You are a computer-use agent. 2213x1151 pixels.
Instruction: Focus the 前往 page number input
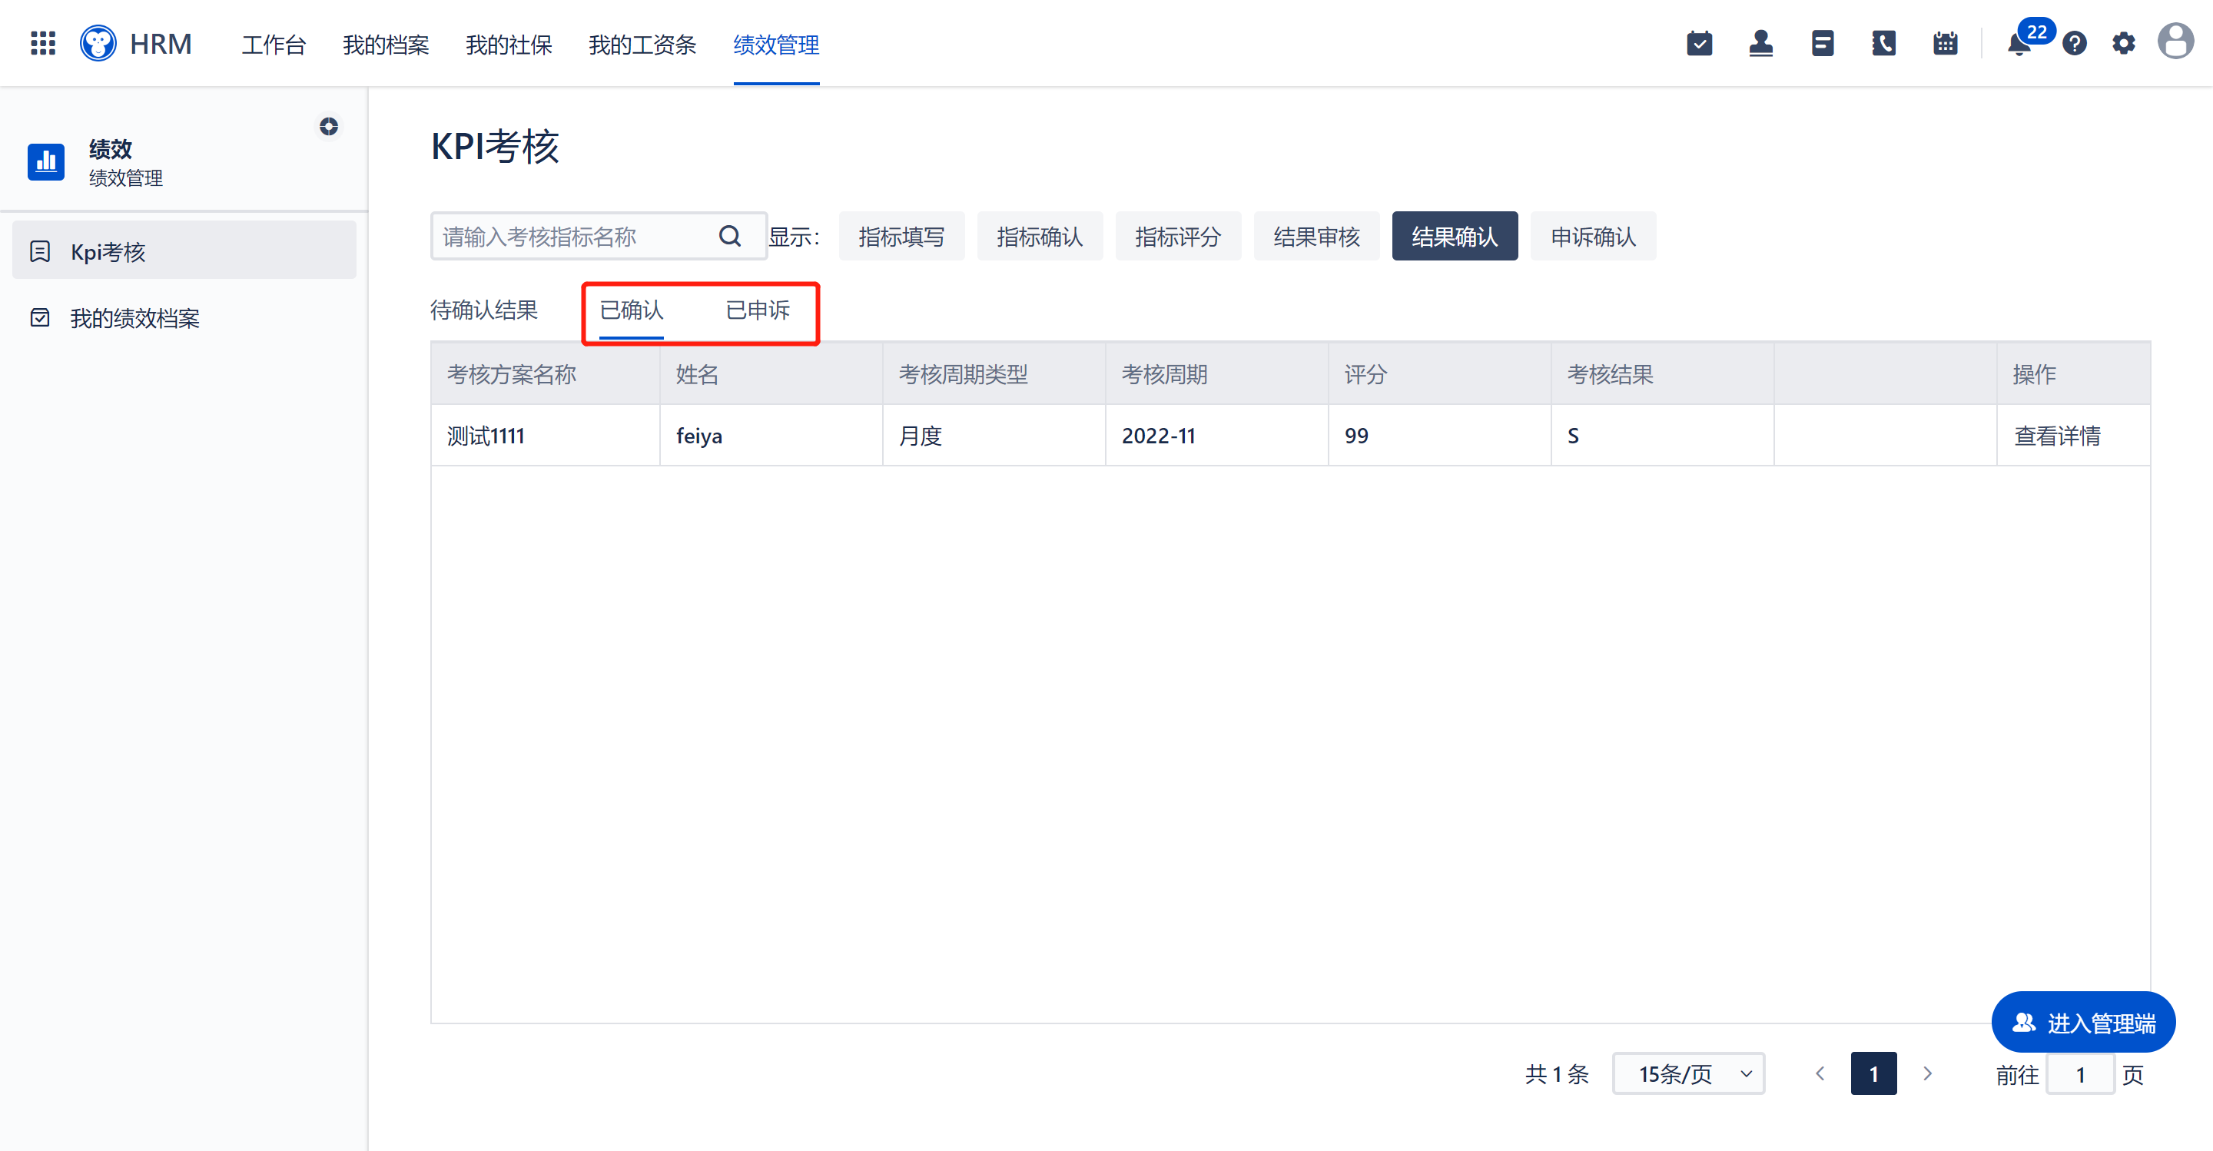pyautogui.click(x=2080, y=1073)
